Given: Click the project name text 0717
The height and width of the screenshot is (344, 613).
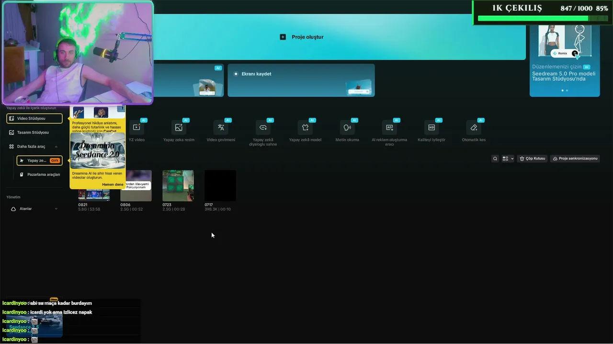Looking at the screenshot, I should [208, 205].
